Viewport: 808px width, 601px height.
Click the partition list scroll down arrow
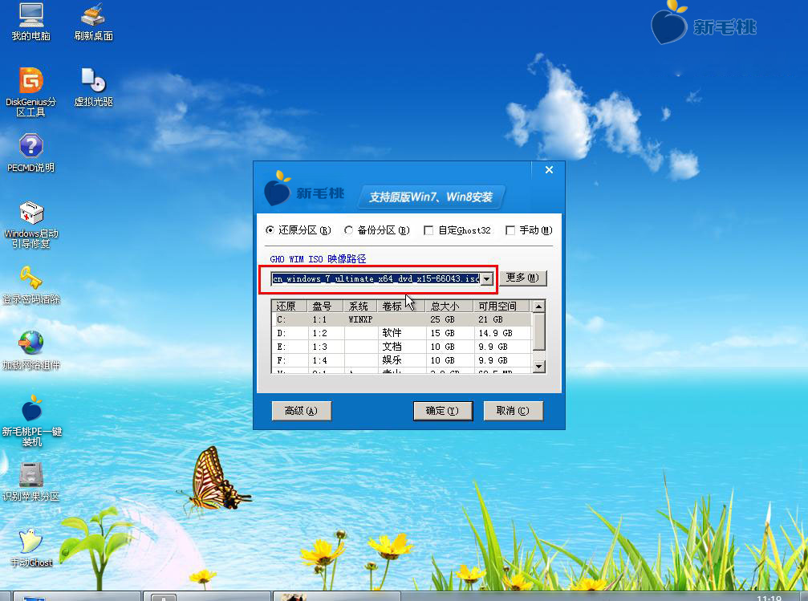[x=538, y=367]
